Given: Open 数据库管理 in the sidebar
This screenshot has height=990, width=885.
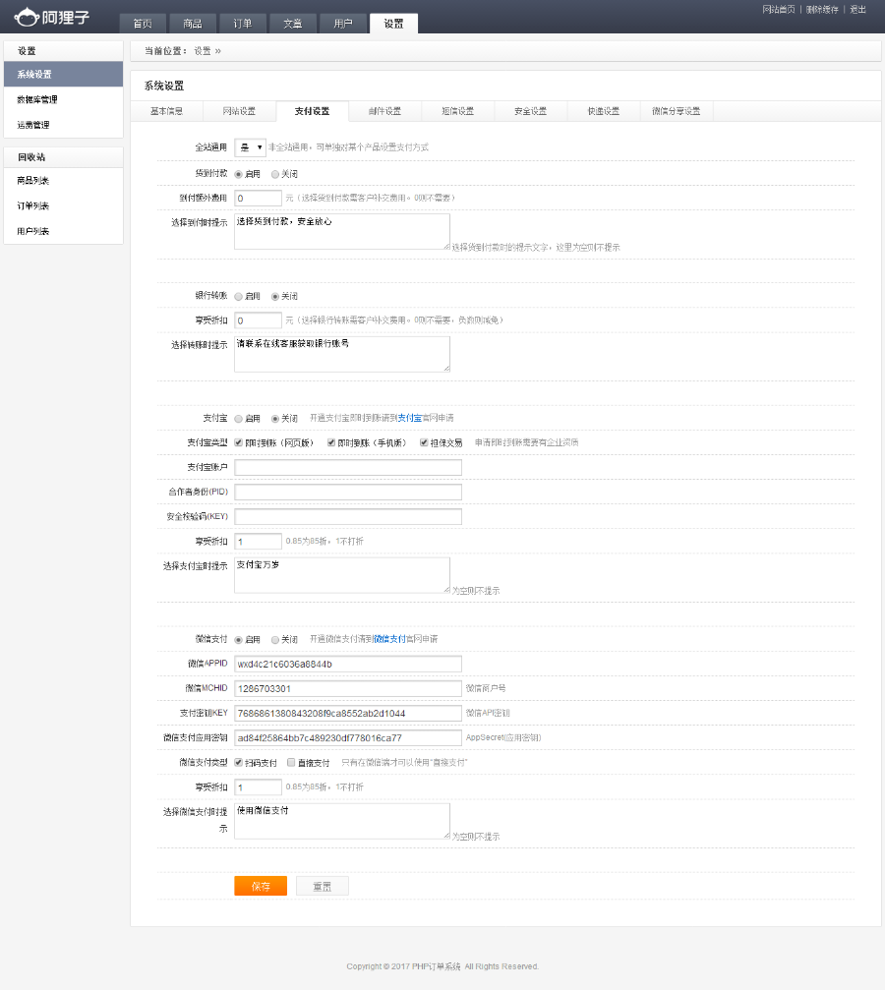Looking at the screenshot, I should point(63,99).
